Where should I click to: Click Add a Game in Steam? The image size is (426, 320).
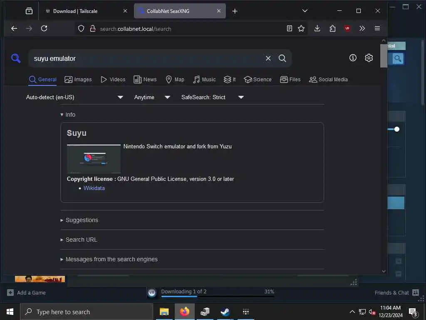pos(26,293)
